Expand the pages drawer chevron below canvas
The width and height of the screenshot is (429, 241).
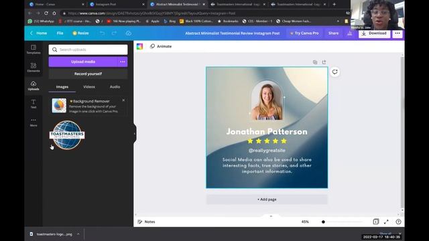(x=271, y=216)
